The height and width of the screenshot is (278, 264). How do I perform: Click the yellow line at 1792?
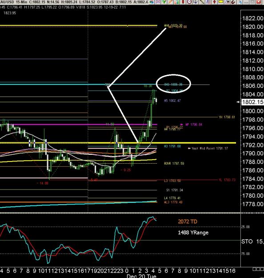pos(118,143)
